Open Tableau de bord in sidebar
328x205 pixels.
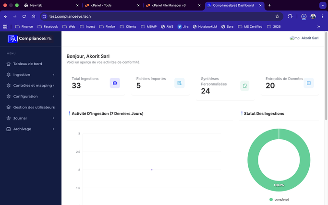27,64
